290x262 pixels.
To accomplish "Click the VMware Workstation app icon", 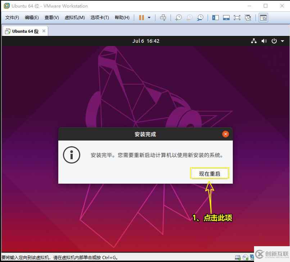I will (7, 6).
